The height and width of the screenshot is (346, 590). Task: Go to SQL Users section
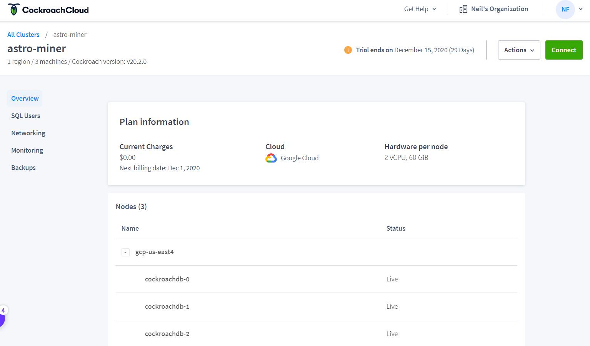(x=26, y=116)
